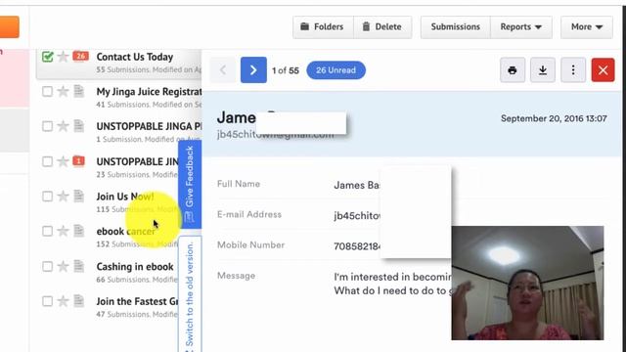
Task: Click the September 20, 2016 13:07 timestamp
Action: click(x=554, y=118)
